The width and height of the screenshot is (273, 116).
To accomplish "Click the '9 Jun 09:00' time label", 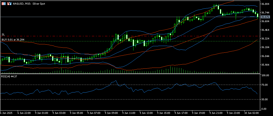I will pyautogui.click(x=111, y=113).
